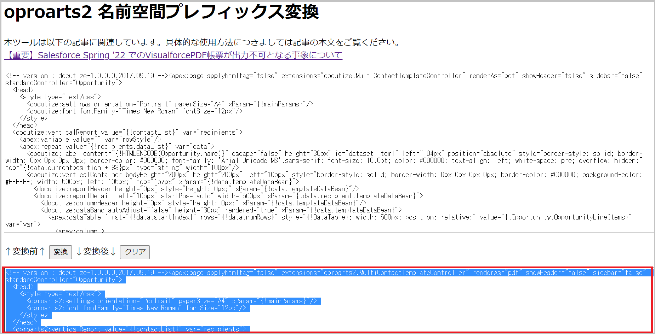The image size is (655, 334).
Task: Click the docutize:reportHeader line in source
Action: (x=196, y=189)
